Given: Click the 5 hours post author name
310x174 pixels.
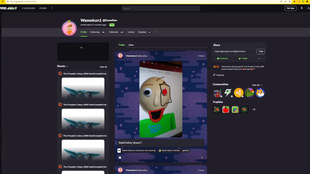Looking at the screenshot, I should (x=132, y=170).
